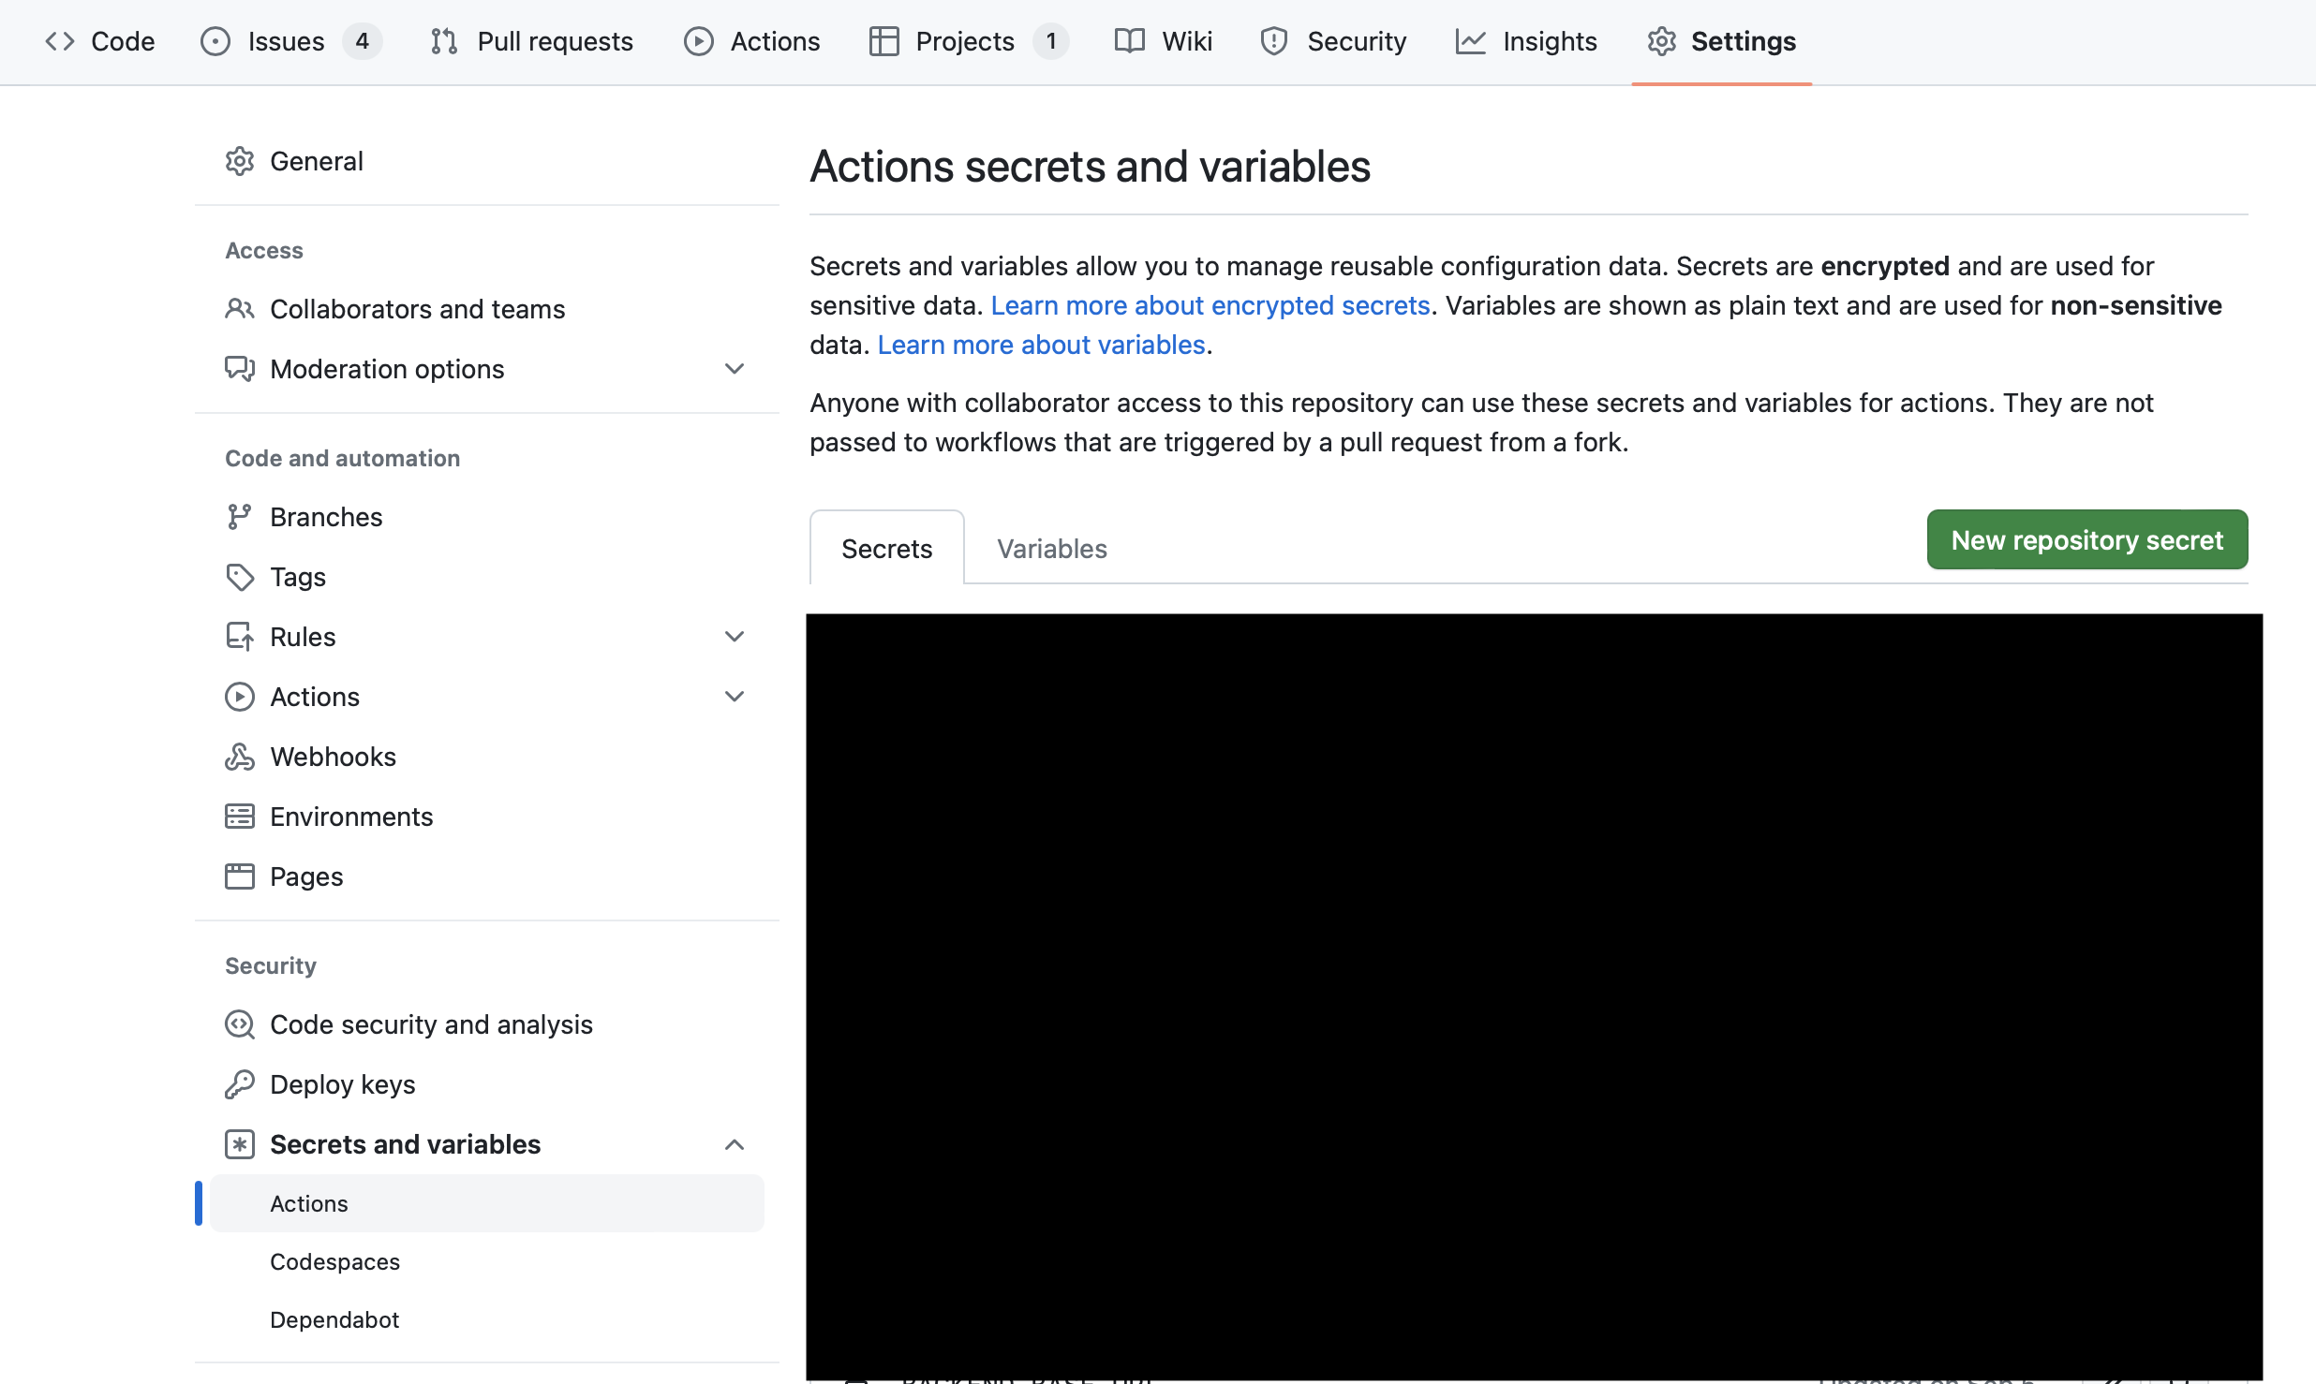Click the Insights graph icon
The width and height of the screenshot is (2316, 1384).
(1471, 41)
